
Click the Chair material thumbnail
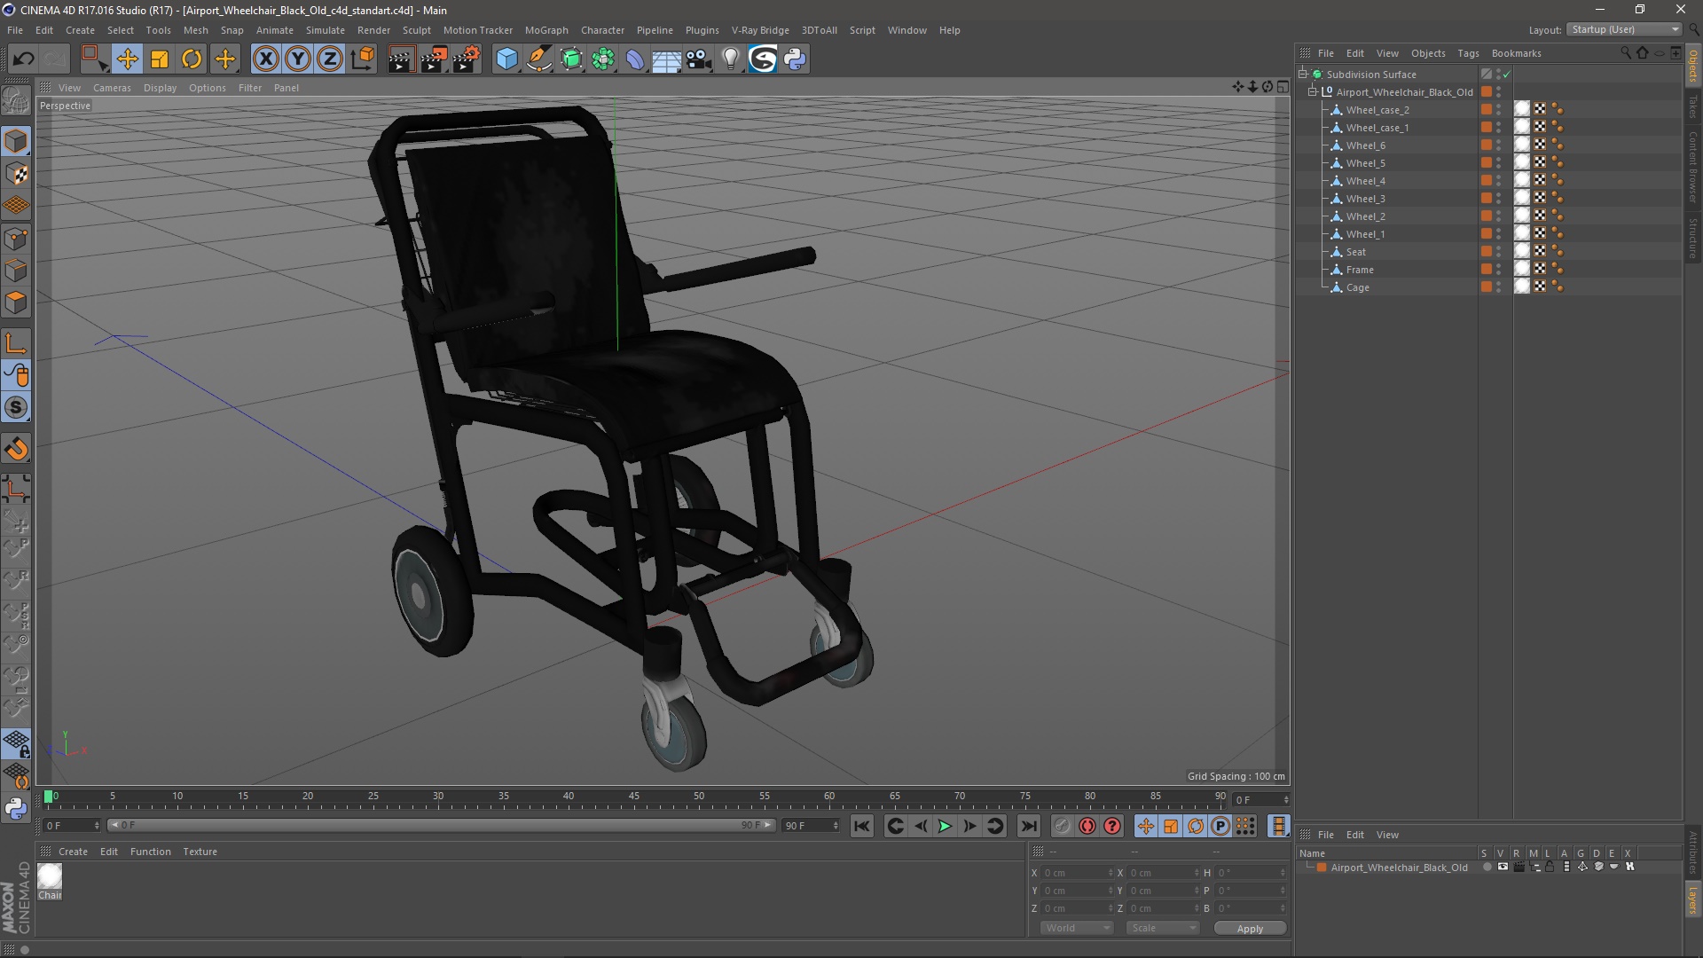[50, 876]
